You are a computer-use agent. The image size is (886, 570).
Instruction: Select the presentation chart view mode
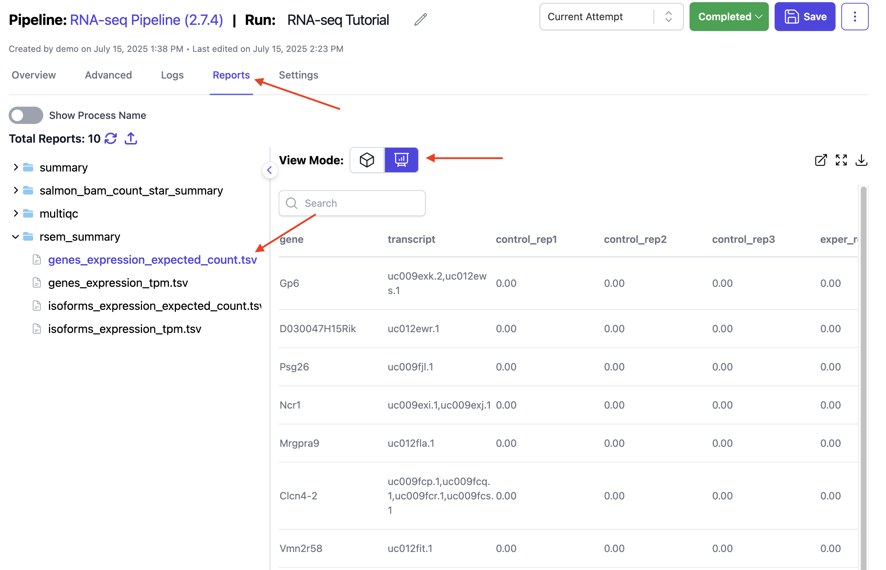[401, 160]
